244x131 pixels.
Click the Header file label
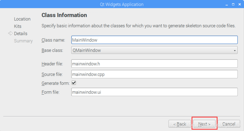pos(52,64)
